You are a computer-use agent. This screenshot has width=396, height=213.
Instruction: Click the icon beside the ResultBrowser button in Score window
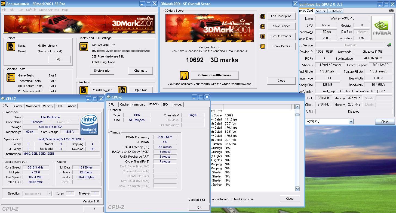(263, 36)
